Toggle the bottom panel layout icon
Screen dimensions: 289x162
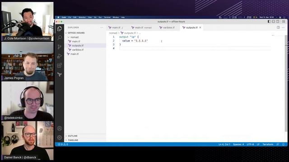273,22
